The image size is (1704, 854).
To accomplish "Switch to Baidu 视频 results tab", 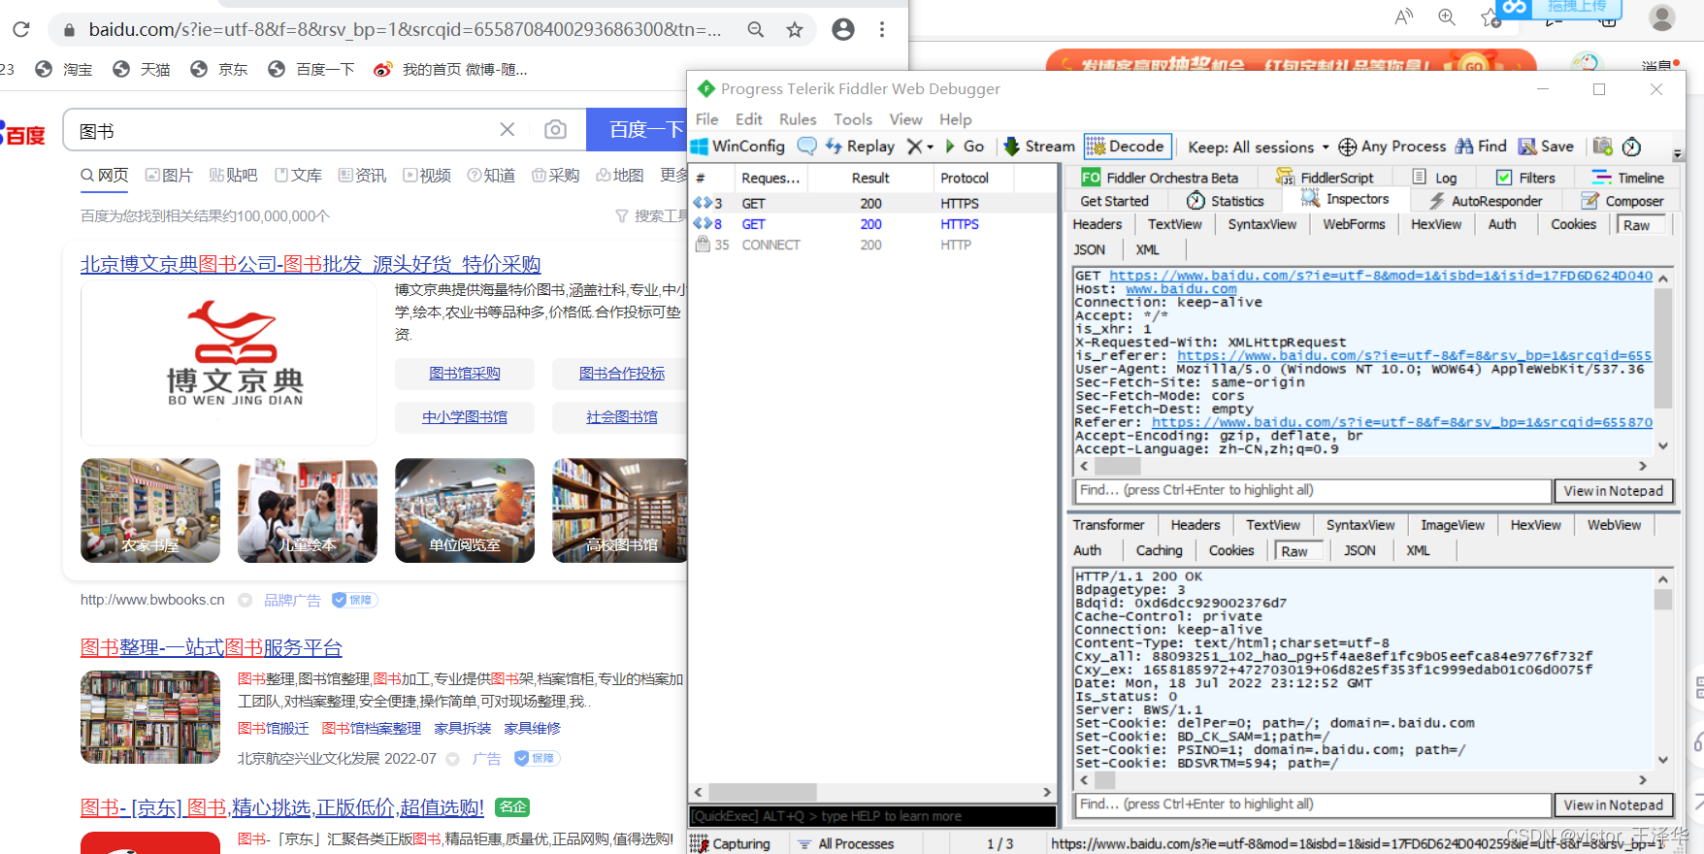I will (x=427, y=176).
